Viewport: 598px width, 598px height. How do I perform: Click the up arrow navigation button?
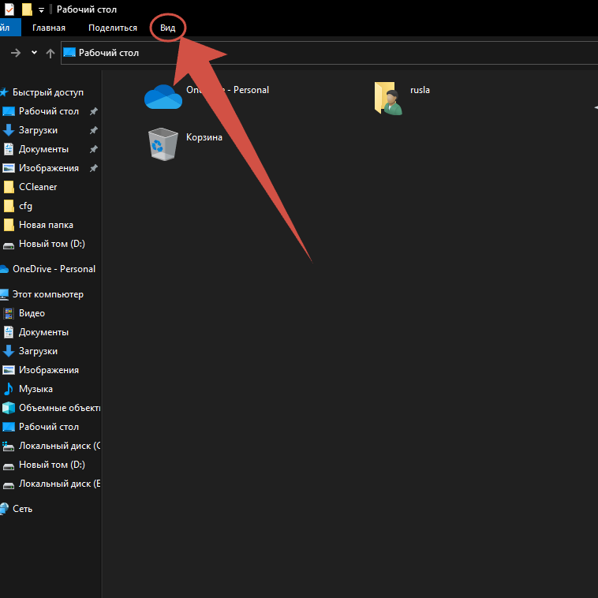click(50, 53)
